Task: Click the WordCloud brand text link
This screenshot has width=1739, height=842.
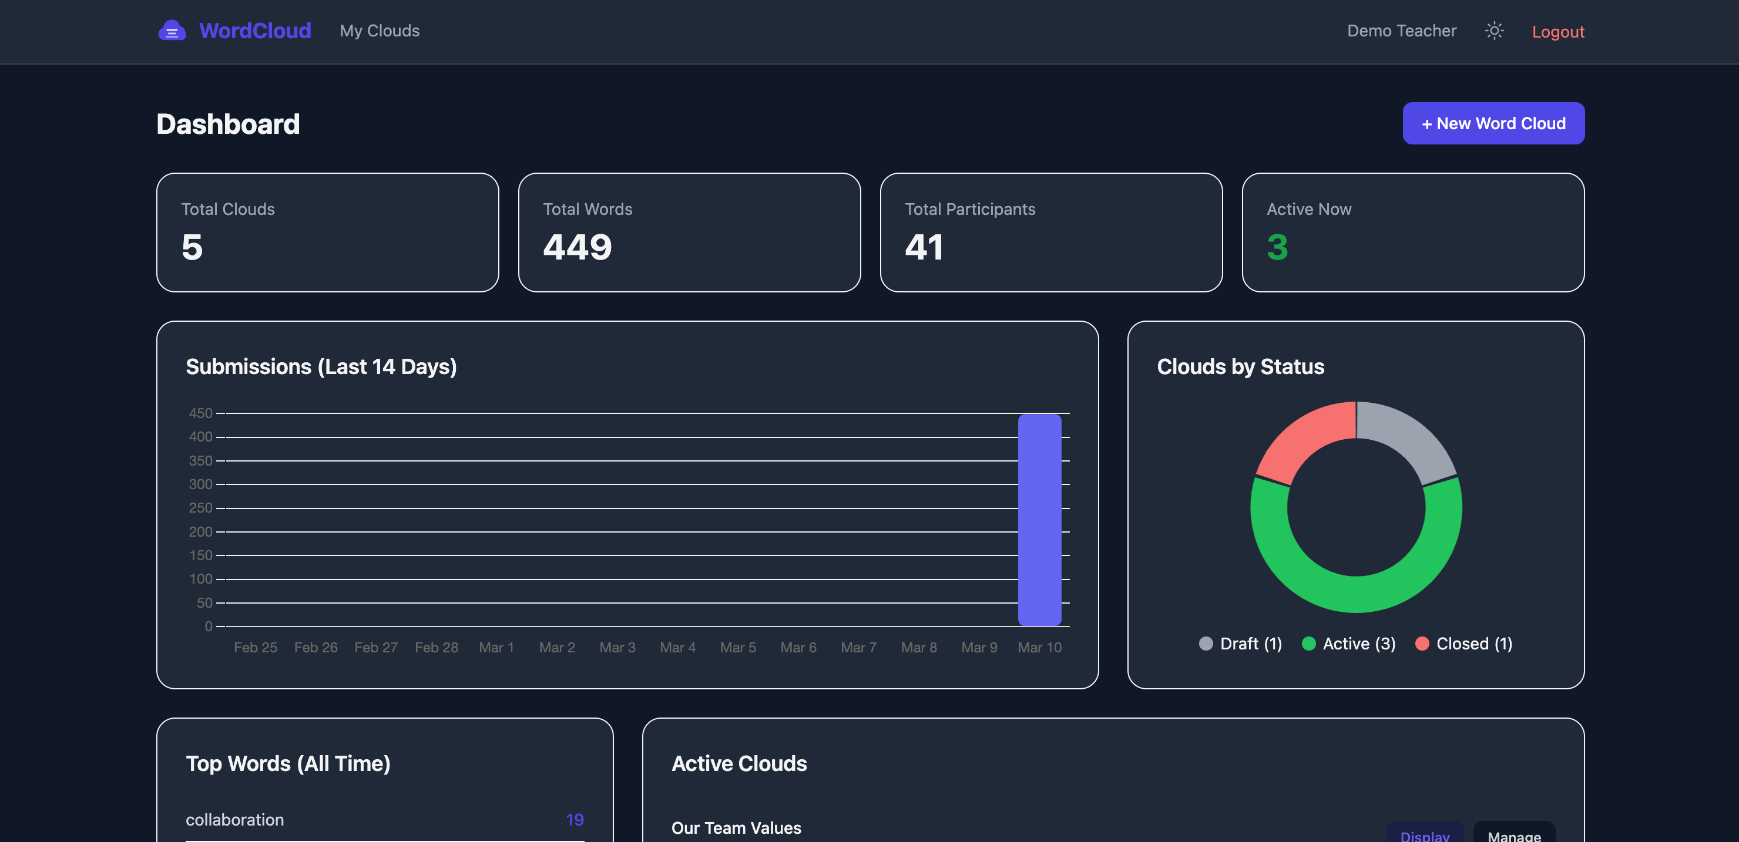Action: point(255,31)
